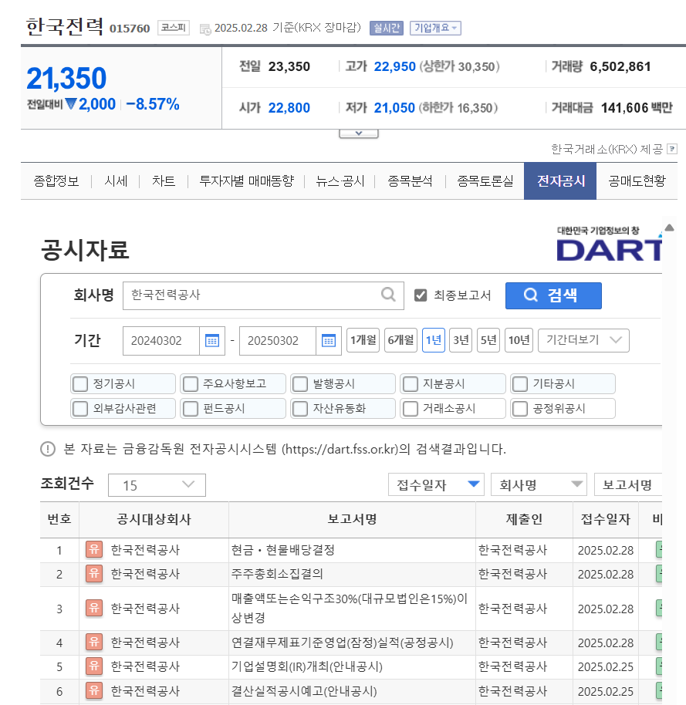Viewport: 686px width, 705px height.
Task: Select the 1개월 period button
Action: (363, 340)
